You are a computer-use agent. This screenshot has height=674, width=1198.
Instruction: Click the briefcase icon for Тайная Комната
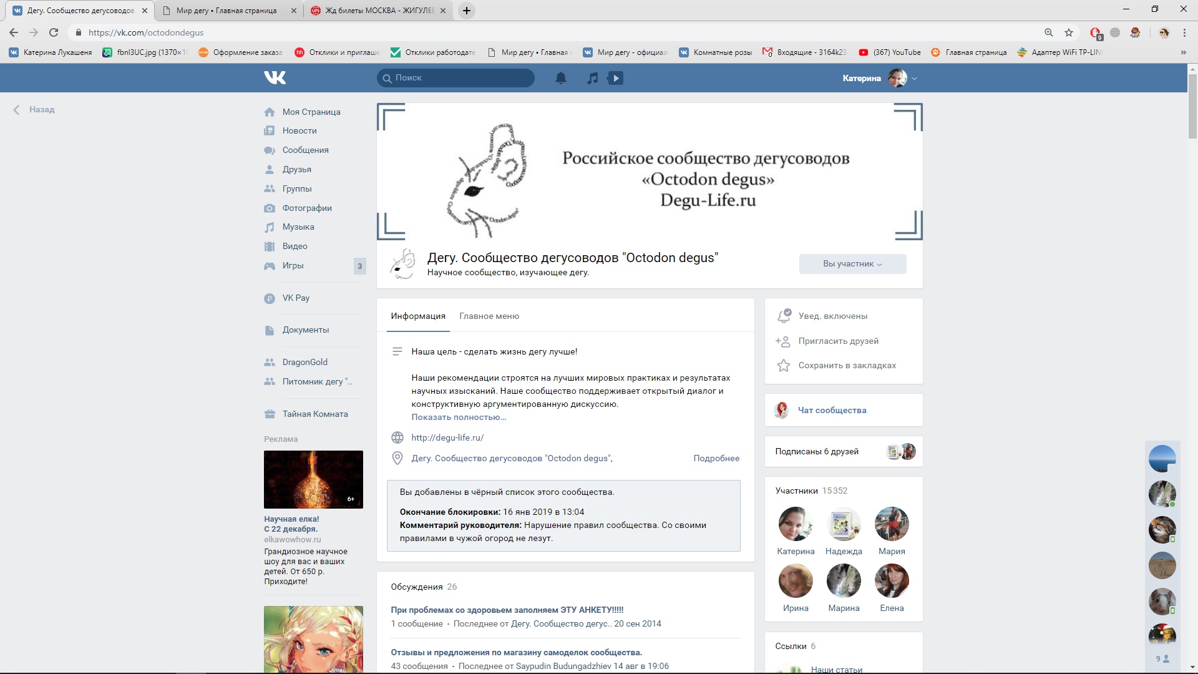tap(270, 414)
